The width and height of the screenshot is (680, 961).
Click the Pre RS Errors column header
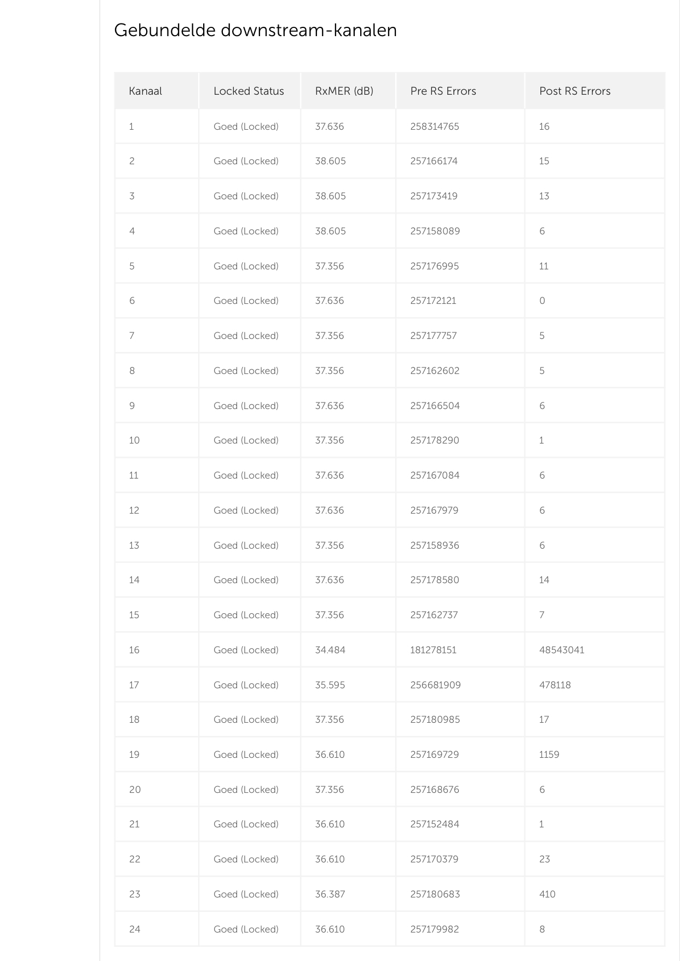coord(443,91)
